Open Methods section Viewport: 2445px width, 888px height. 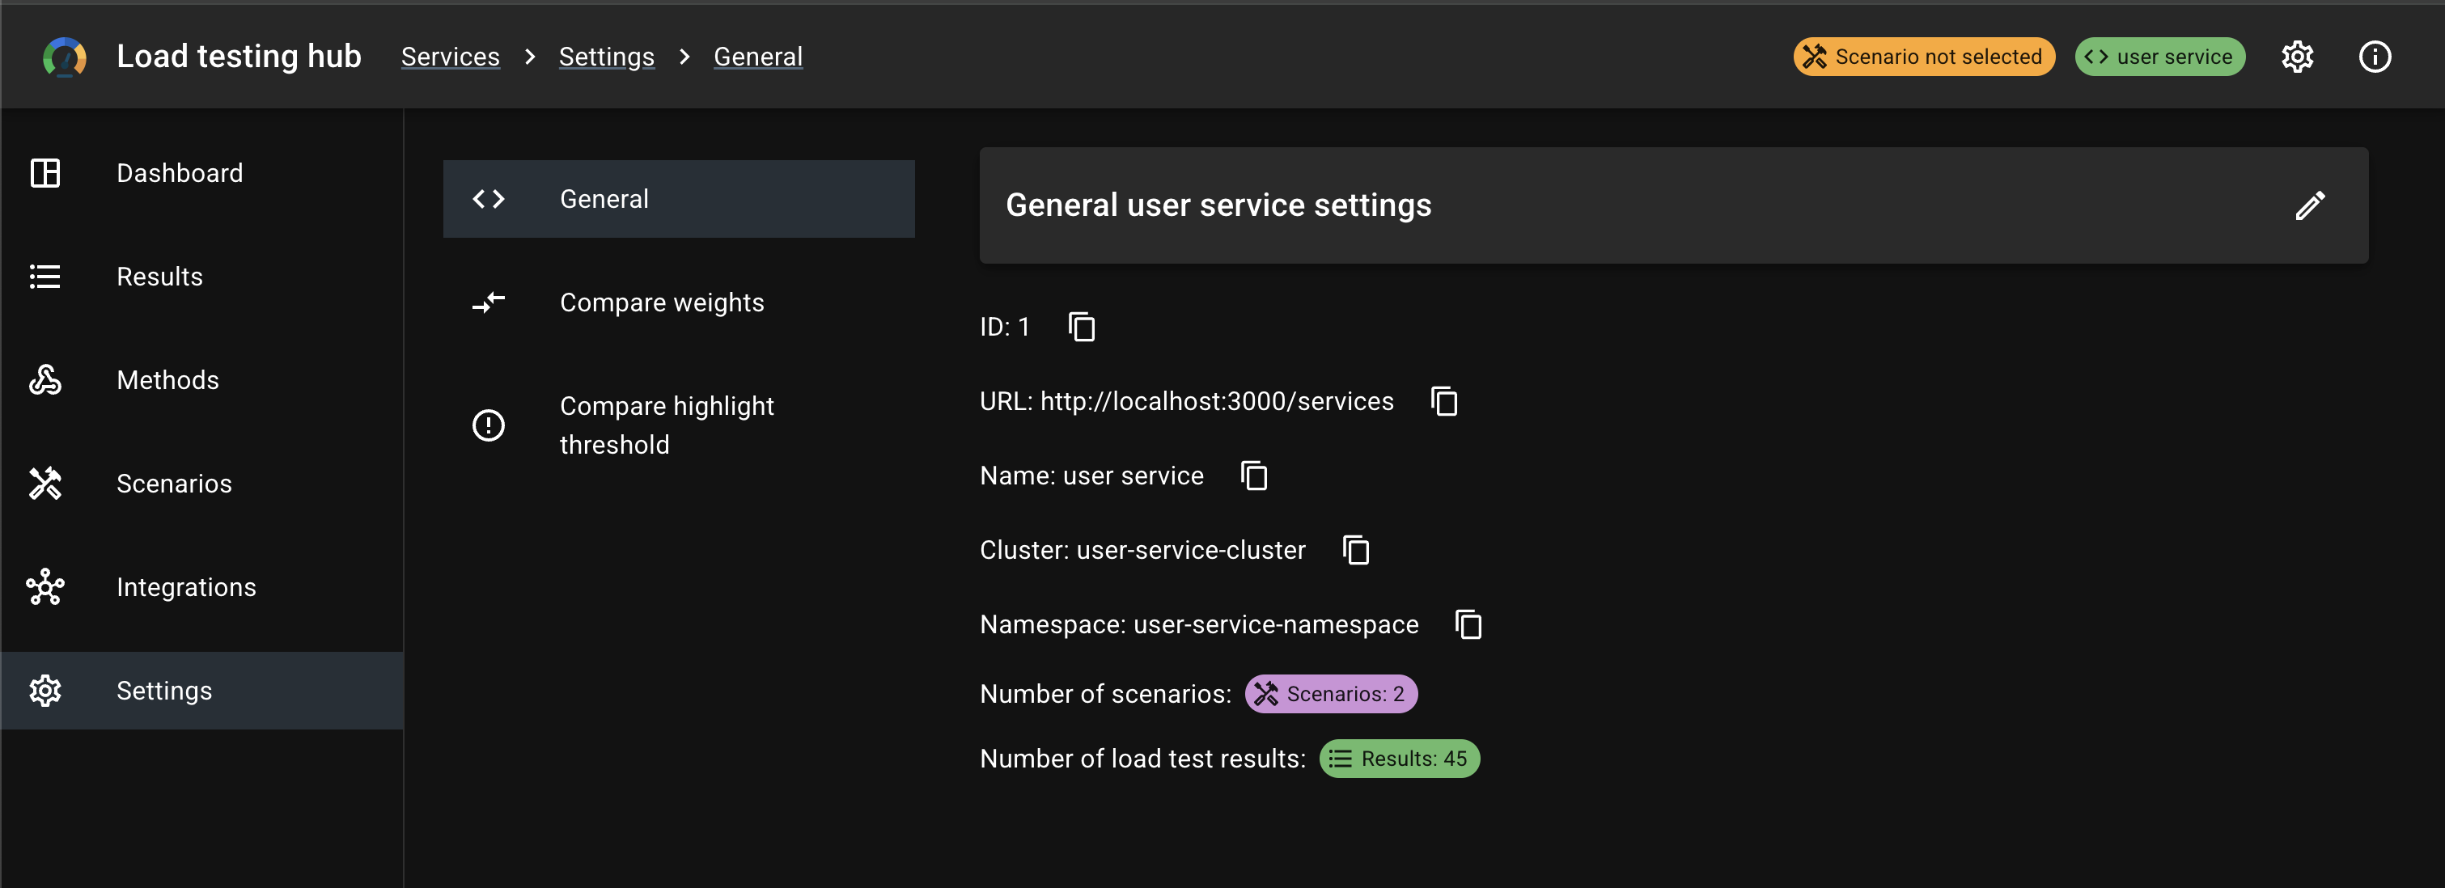click(x=202, y=379)
